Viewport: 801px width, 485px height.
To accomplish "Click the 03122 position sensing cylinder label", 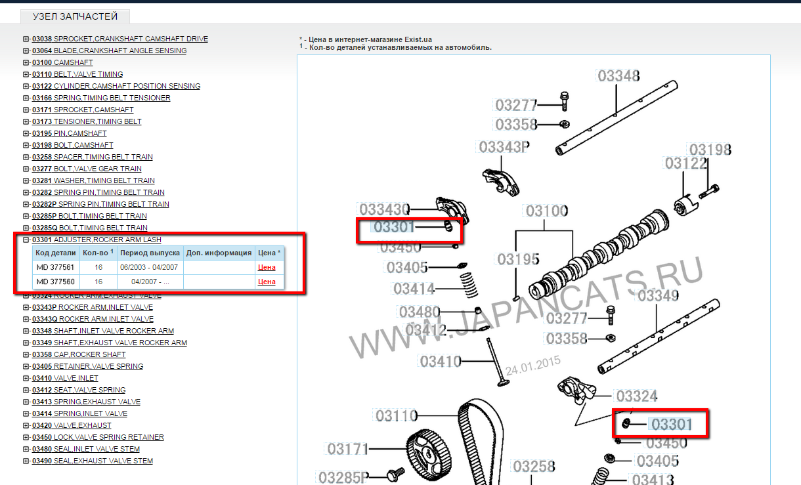I will point(685,163).
